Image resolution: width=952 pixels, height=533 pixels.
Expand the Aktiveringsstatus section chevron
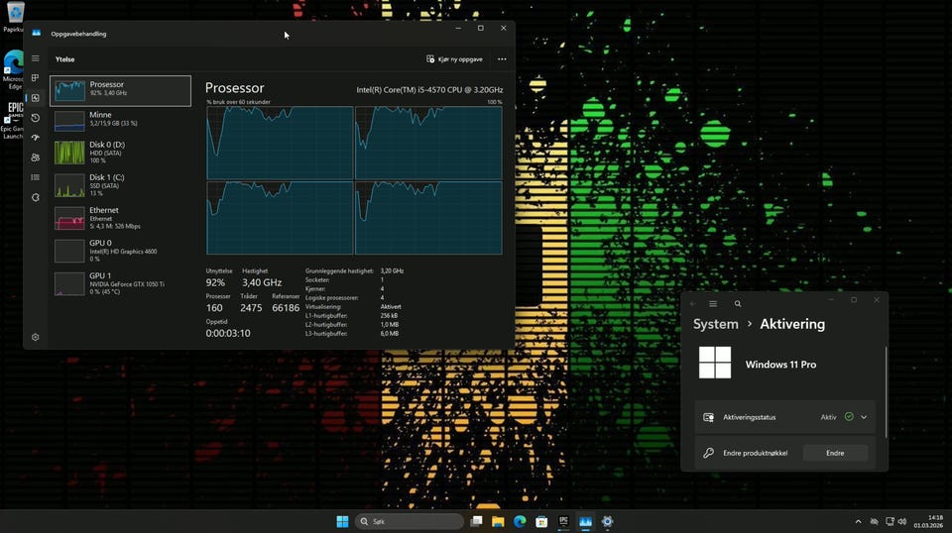click(864, 417)
